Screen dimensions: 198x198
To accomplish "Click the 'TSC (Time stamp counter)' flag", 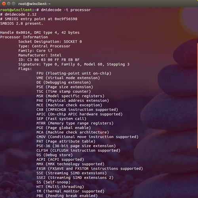I will pyautogui.click(x=64, y=91).
